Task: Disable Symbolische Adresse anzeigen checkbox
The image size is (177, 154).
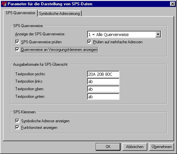Action: pyautogui.click(x=17, y=121)
